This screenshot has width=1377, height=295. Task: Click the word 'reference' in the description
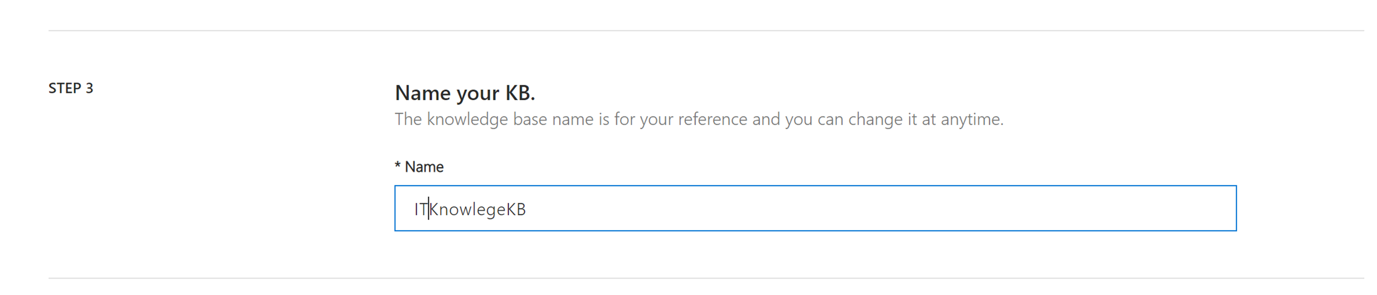click(x=713, y=119)
